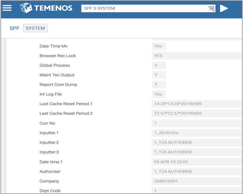Click Browser Rec Lock YES field
This screenshot has width=243, height=194.
[158, 56]
